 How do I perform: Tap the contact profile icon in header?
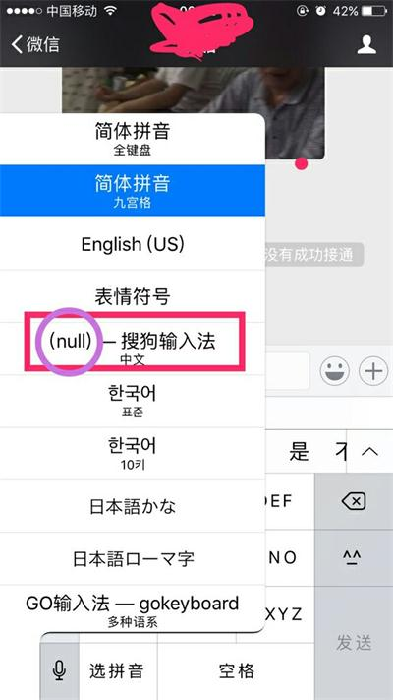tap(366, 44)
